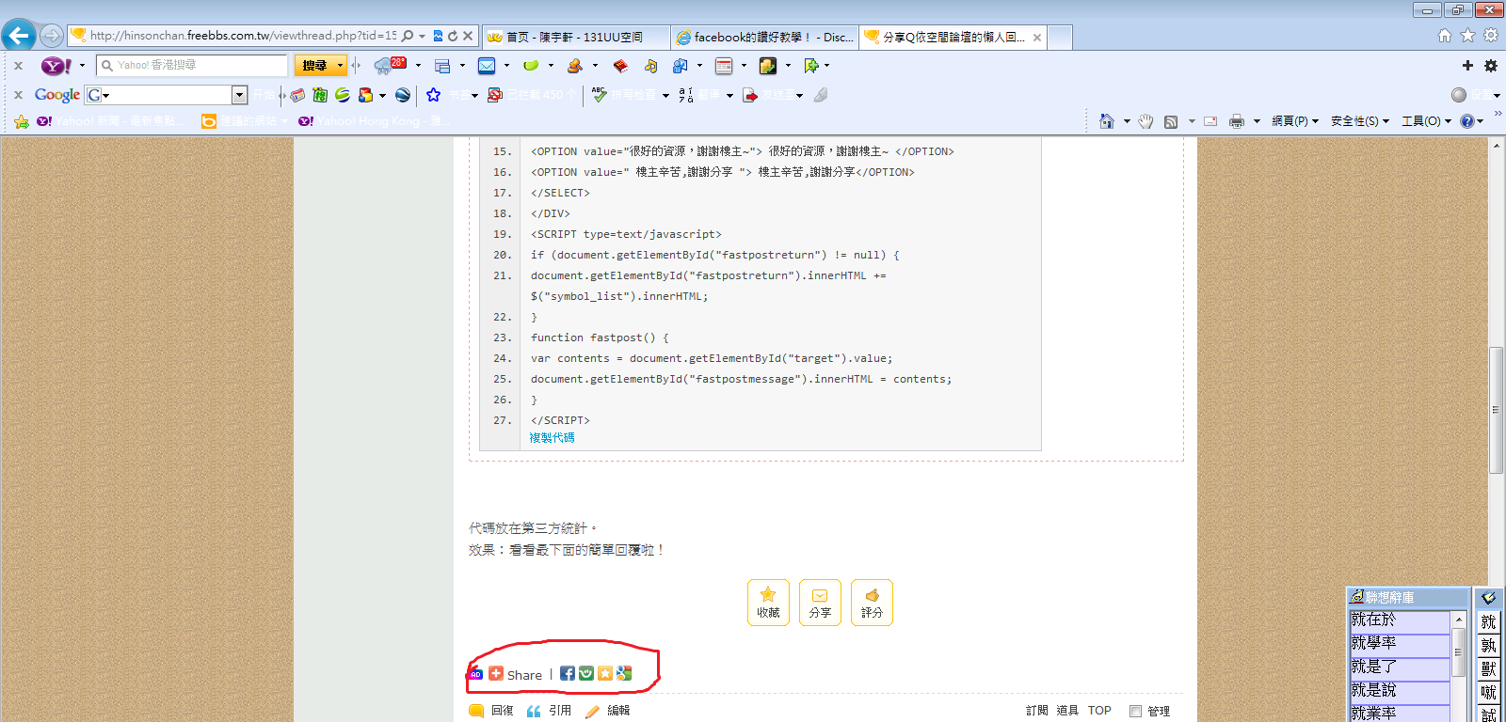Screen dimensions: 1506x722
Task: Click the print icon in command bar
Action: coord(1236,121)
